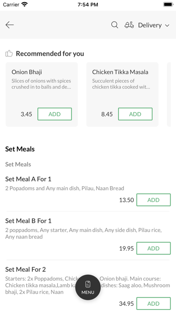Tap the Wi-Fi icon in status bar
176x313 pixels.
[x=25, y=4]
